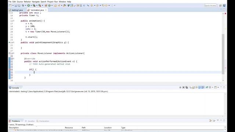Open the Navigate menu
Viewport: 235px width, 132px height.
coord(36,1)
